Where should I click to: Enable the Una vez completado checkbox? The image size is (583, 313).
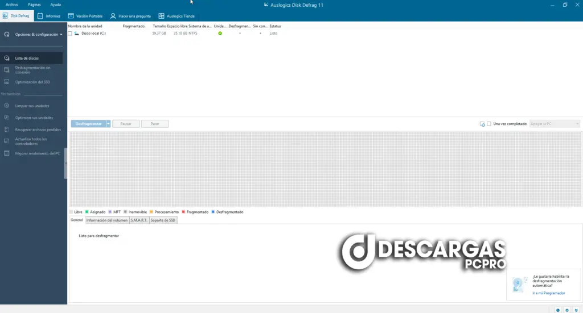[x=489, y=124]
